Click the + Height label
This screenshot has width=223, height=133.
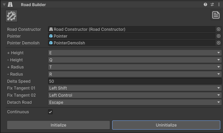click(15, 53)
